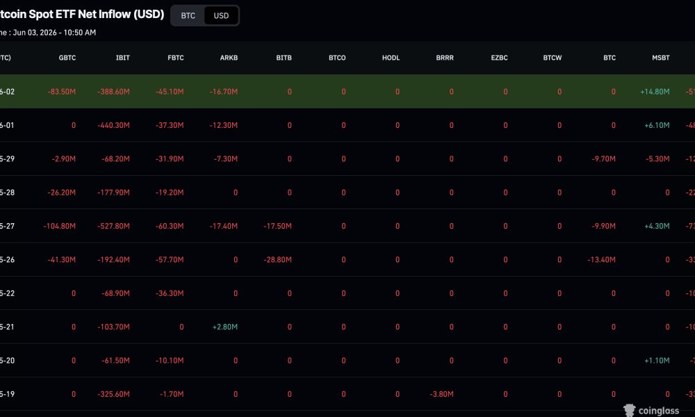Click the ARKB column header
Screen dimensions: 695x417
tap(229, 58)
